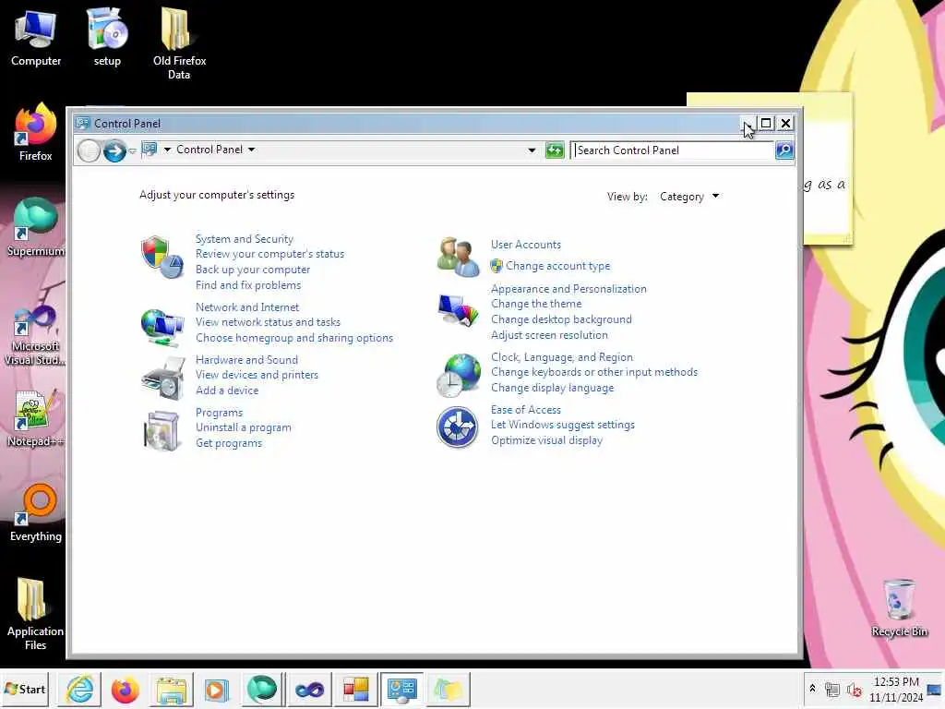Open Visual Studio from the taskbar
The height and width of the screenshot is (709, 945).
point(310,689)
